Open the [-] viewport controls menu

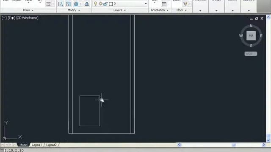4,18
